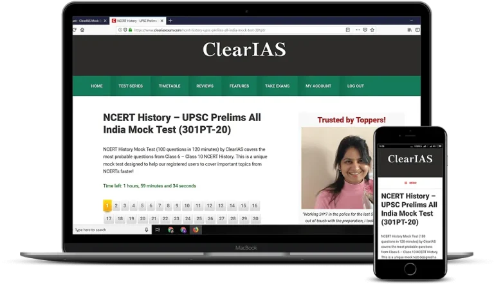
Task: Go to question 8
Action: pyautogui.click(x=169, y=205)
